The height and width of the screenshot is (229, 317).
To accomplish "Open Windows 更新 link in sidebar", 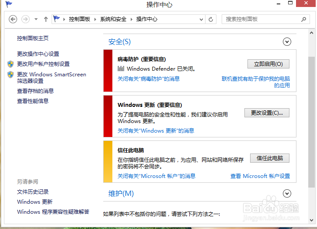I will [x=35, y=202].
